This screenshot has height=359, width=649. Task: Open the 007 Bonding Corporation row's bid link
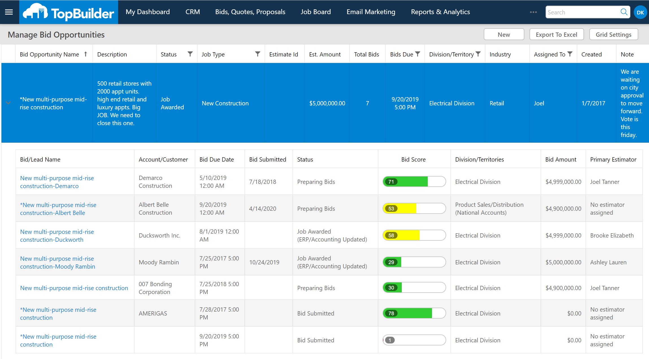click(x=74, y=288)
